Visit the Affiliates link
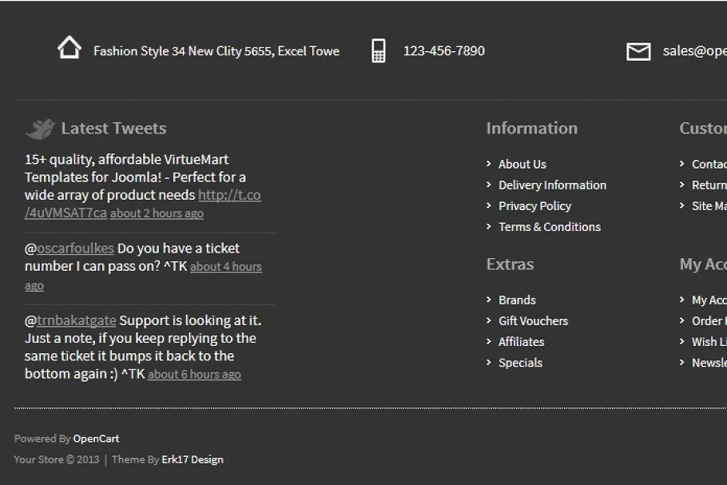Image resolution: width=727 pixels, height=485 pixels. [x=521, y=341]
